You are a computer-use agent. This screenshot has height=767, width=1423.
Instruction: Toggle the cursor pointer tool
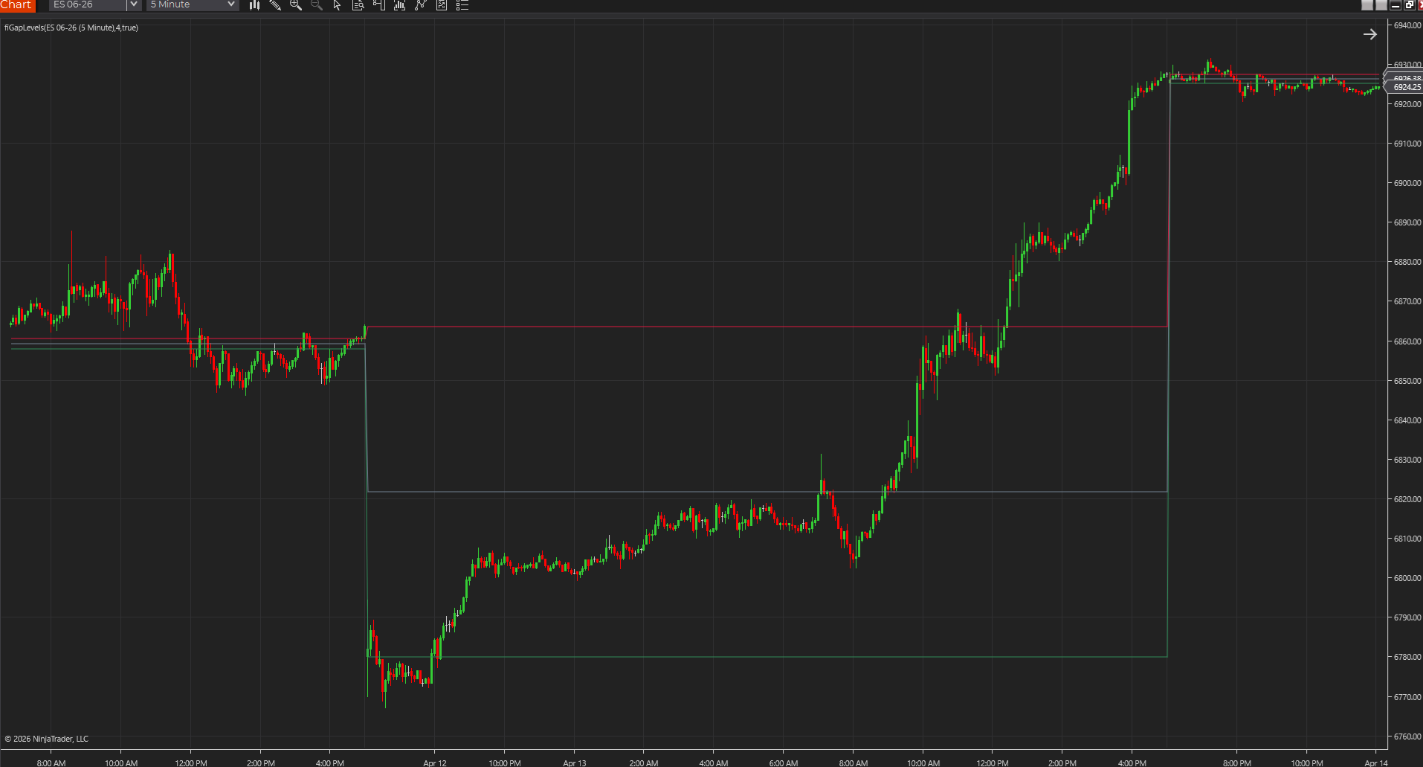coord(336,5)
